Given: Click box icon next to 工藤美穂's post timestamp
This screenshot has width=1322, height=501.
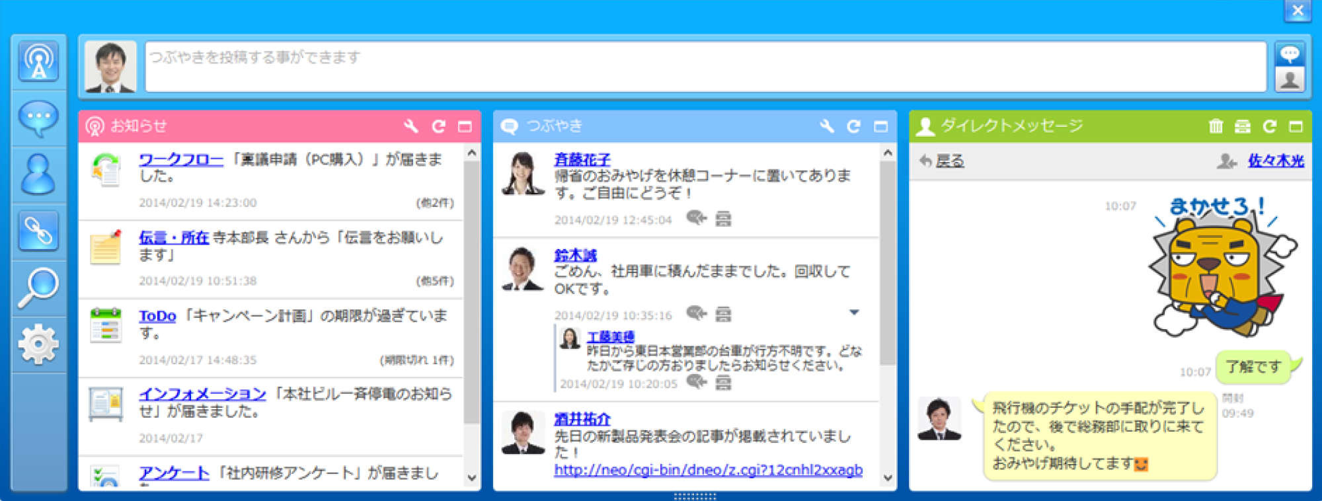Looking at the screenshot, I should [x=723, y=383].
